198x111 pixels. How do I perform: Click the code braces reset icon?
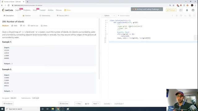[x=177, y=16]
